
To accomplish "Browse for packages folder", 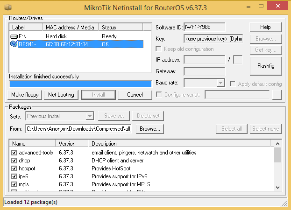I will coord(150,129).
